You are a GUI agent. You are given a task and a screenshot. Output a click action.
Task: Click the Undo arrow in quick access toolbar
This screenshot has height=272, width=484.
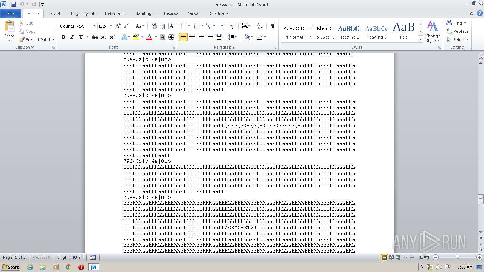click(22, 4)
